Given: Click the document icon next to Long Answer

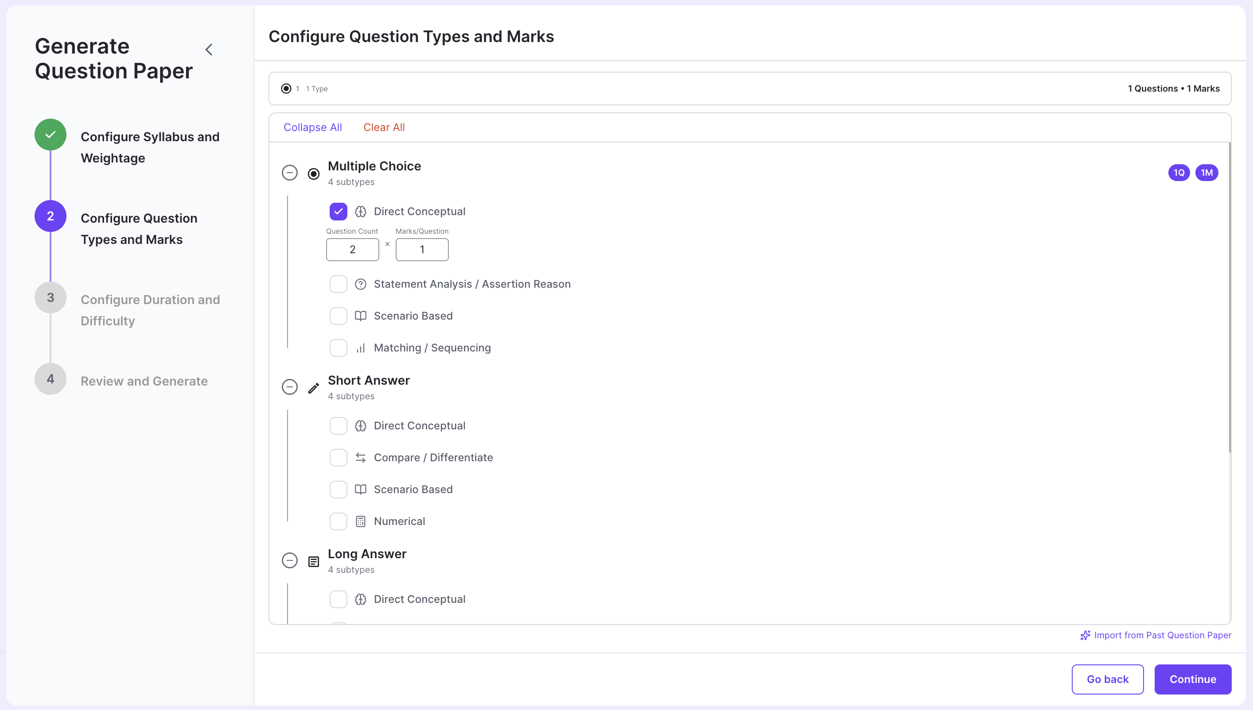Looking at the screenshot, I should (x=314, y=561).
